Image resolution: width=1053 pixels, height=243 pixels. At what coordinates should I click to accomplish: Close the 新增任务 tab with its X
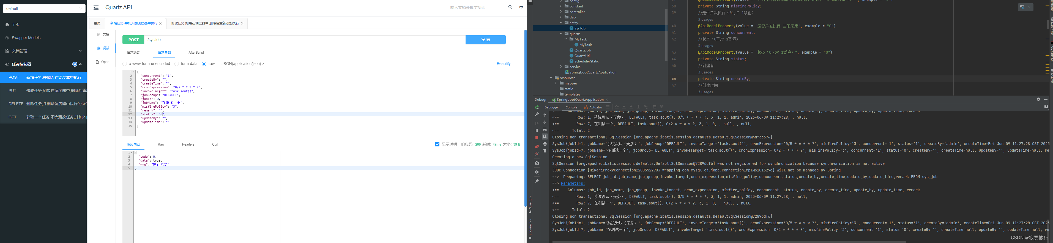point(160,23)
